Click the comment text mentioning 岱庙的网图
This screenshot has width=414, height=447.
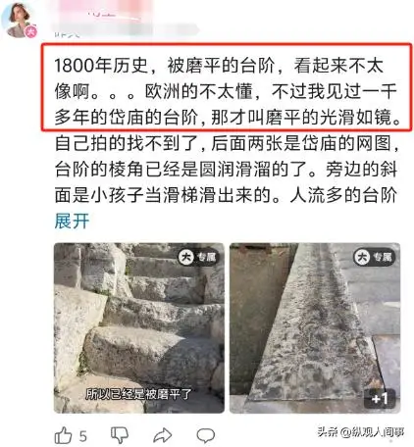[227, 143]
